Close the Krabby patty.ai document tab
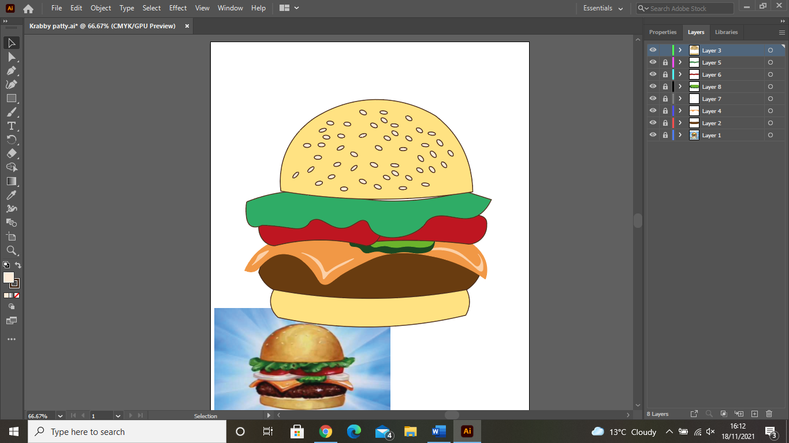Image resolution: width=789 pixels, height=443 pixels. 187,26
